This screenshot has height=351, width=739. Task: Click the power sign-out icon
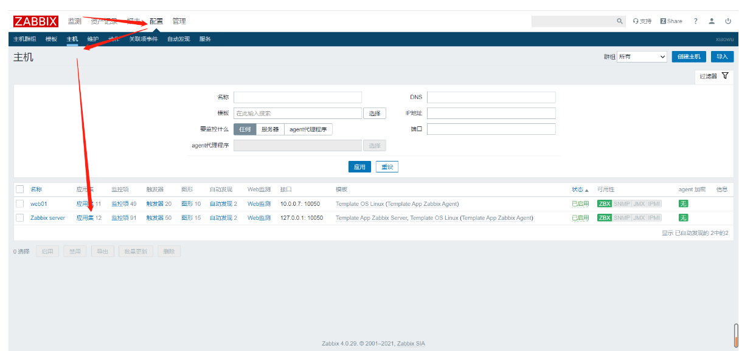pyautogui.click(x=727, y=21)
